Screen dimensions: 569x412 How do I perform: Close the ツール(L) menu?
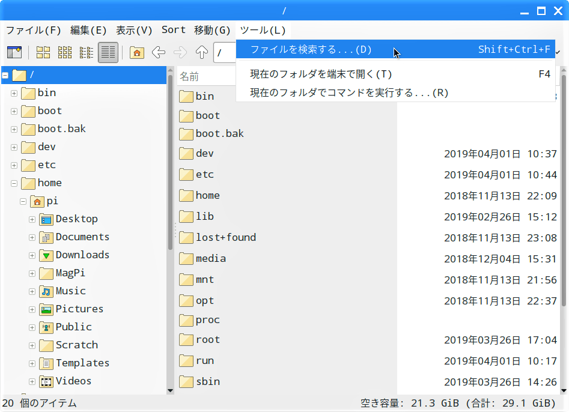263,30
